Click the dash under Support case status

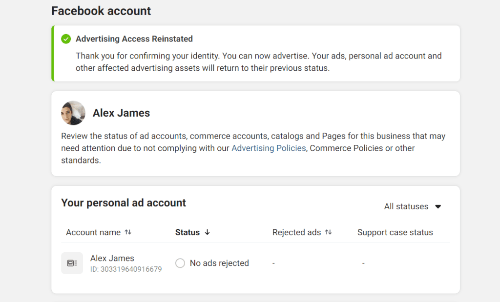click(x=363, y=262)
